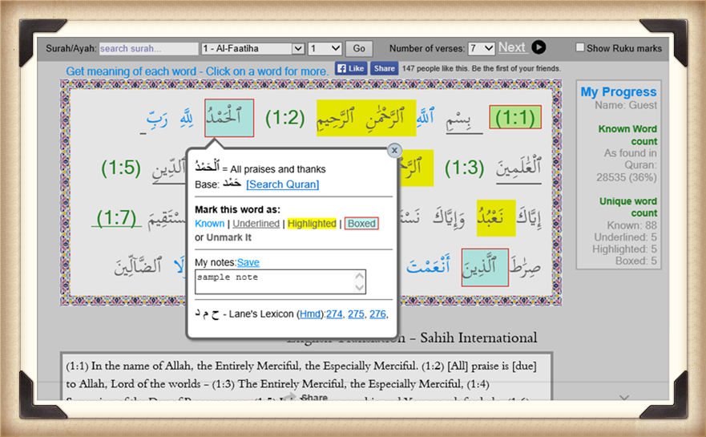Click the word وإياك
The image size is (706, 437).
click(449, 218)
